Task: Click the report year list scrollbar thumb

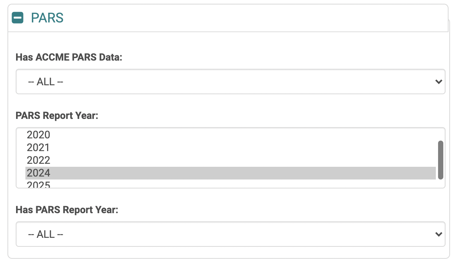Action: pyautogui.click(x=441, y=160)
